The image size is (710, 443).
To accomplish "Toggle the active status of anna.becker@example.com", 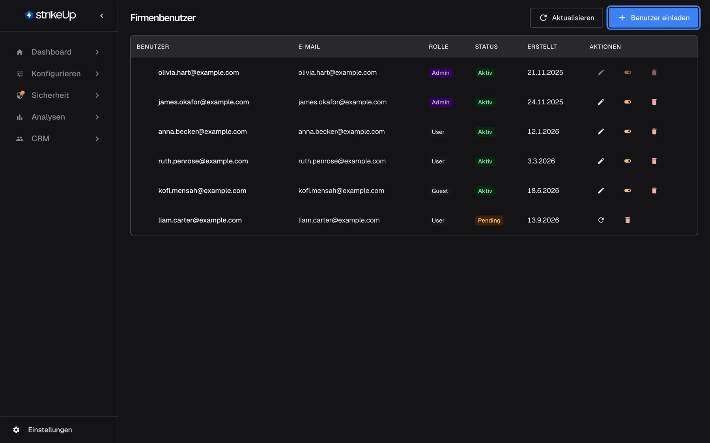I will coord(628,132).
